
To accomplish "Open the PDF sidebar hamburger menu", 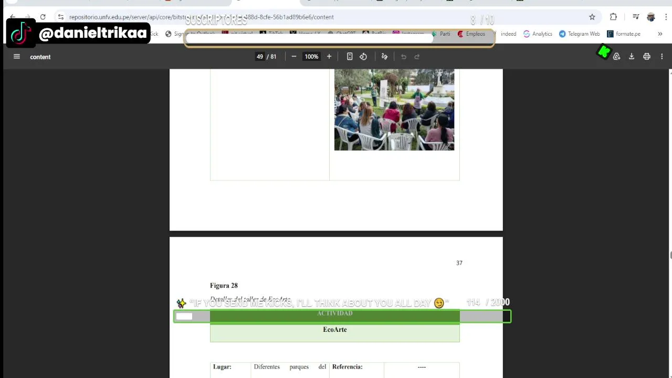I will 17,57.
